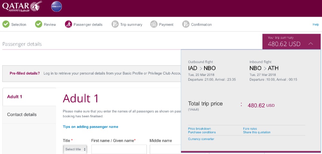Click the Review step checkmark icon
This screenshot has width=322, height=154.
39,24
